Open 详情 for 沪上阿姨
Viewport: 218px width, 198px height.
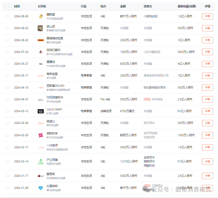click(208, 162)
